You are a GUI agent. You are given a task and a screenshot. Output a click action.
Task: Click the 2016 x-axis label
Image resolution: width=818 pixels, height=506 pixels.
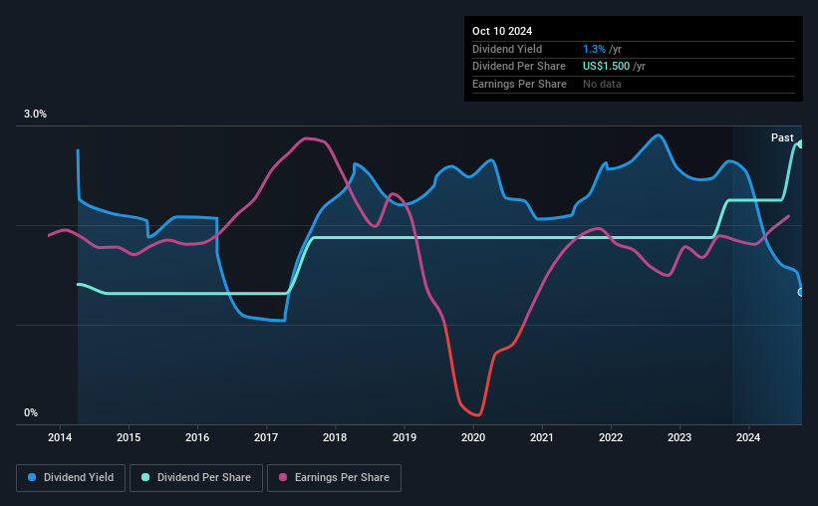197,437
